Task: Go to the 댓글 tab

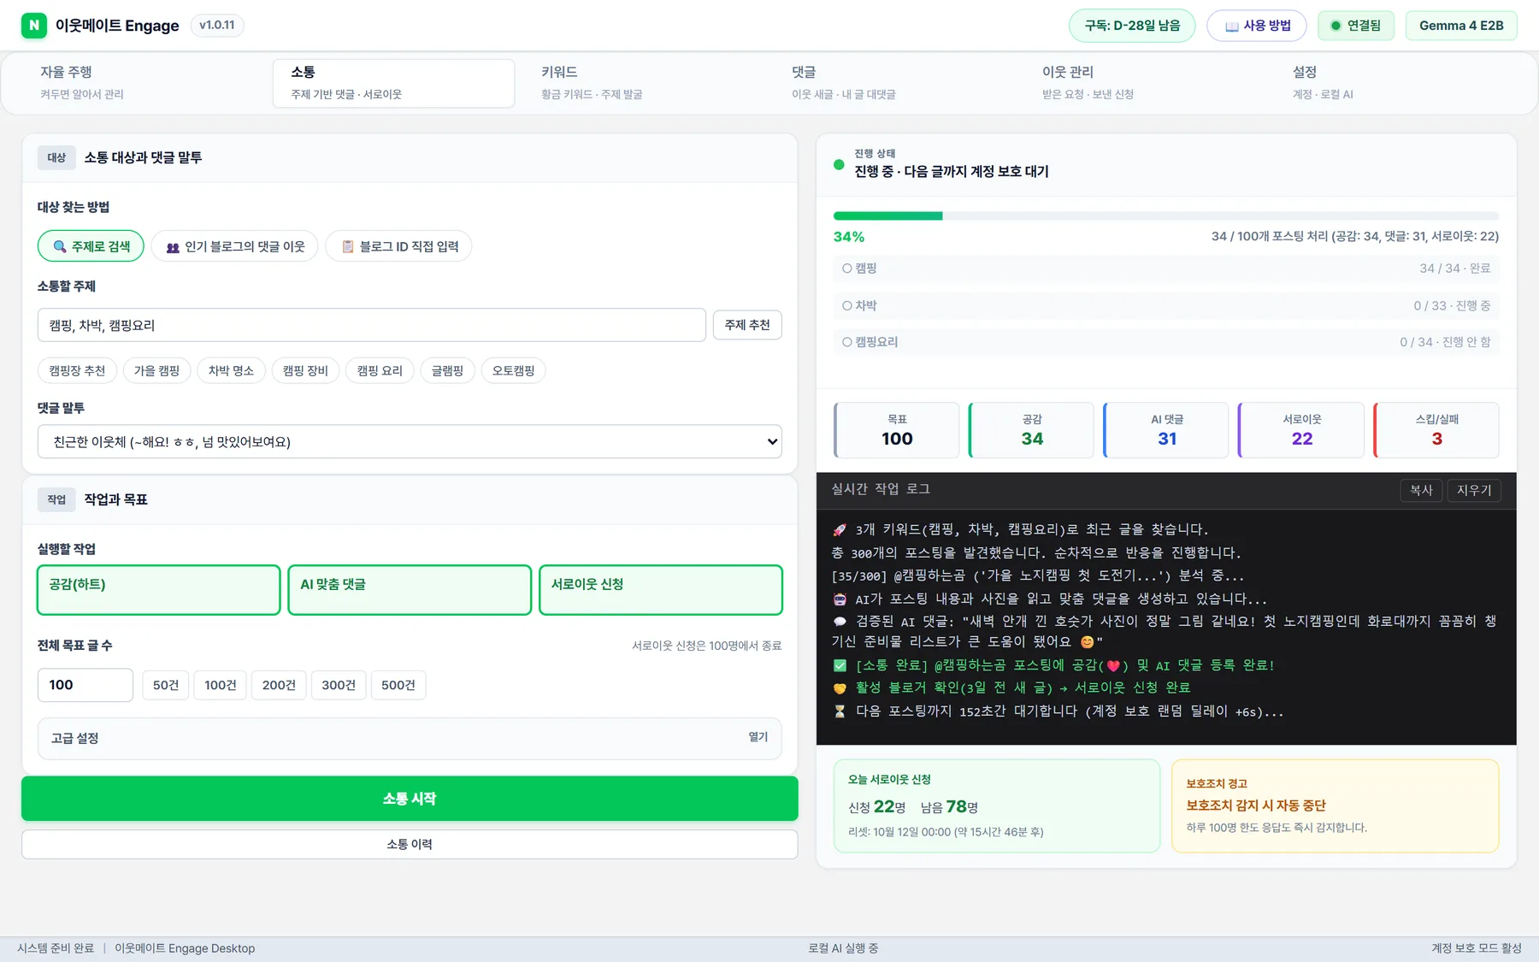Action: click(x=893, y=83)
